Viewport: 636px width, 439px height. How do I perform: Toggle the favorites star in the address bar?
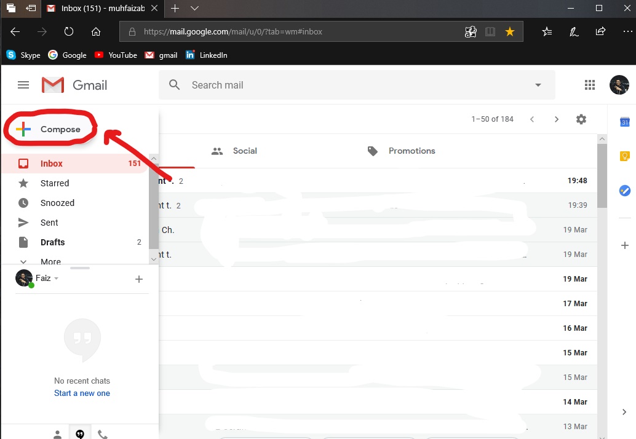pos(510,31)
